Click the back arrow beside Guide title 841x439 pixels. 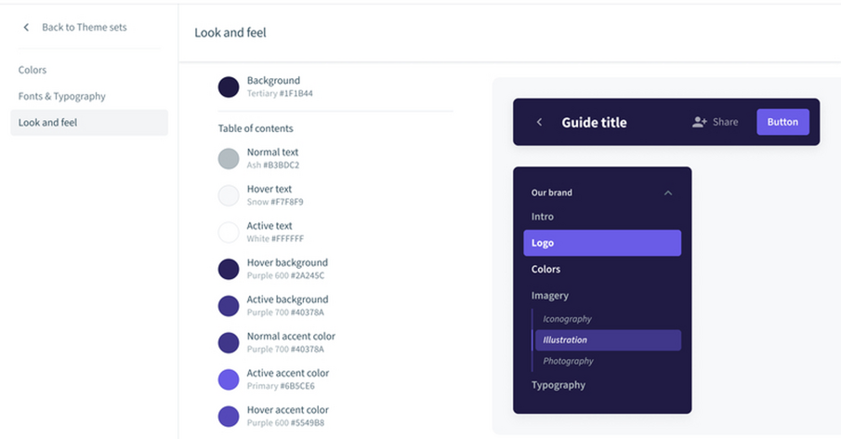(x=539, y=123)
